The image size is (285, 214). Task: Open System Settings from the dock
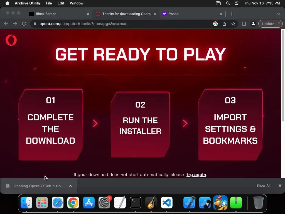[x=104, y=203]
